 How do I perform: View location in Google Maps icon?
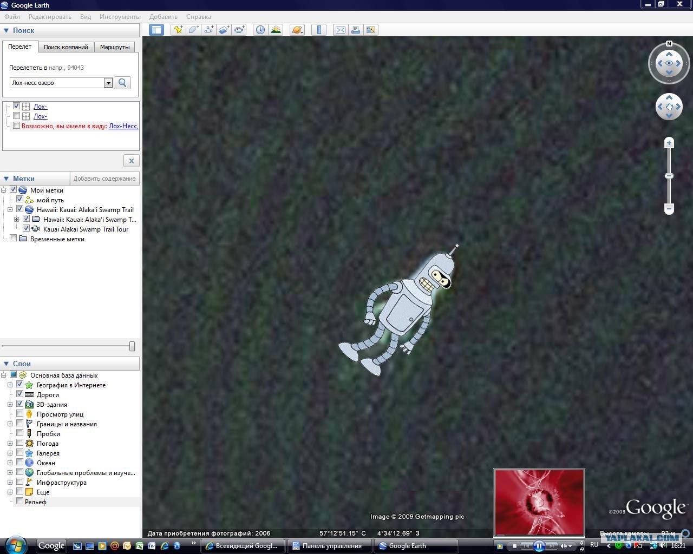point(371,30)
